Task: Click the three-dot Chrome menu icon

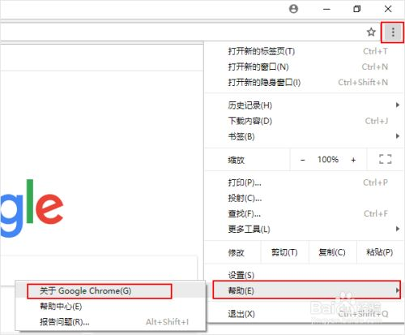Action: [x=393, y=32]
